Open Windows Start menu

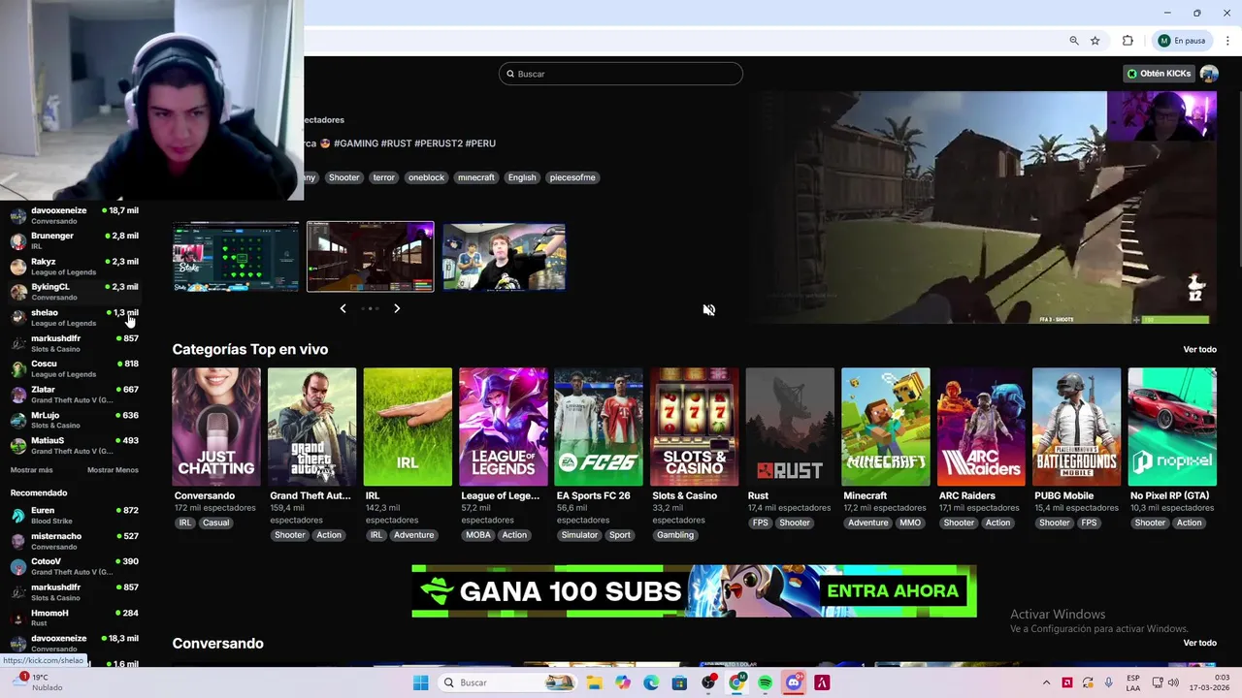point(420,682)
